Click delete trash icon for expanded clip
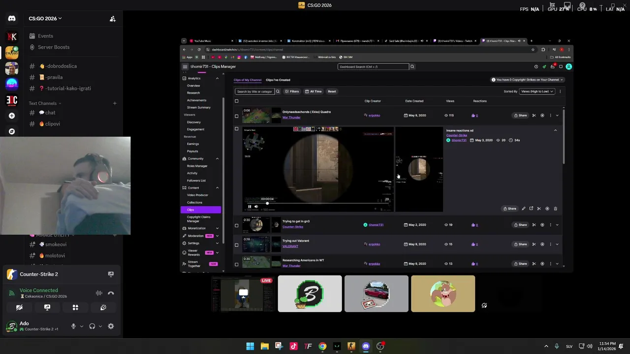Viewport: 630px width, 354px height. 556,208
